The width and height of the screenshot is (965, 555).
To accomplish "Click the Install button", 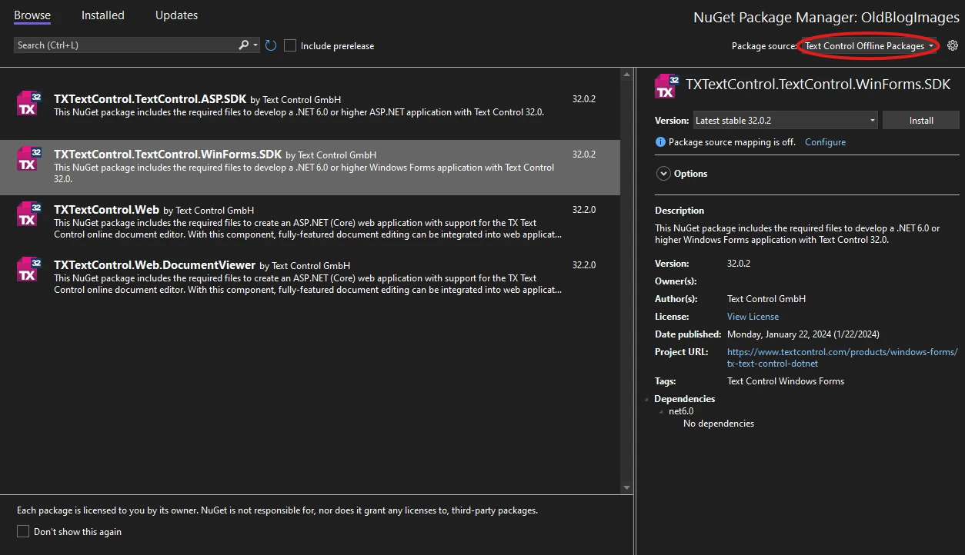I will click(920, 121).
